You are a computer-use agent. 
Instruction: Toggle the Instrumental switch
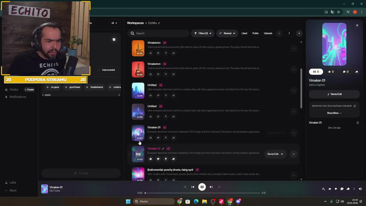pyautogui.click(x=106, y=70)
